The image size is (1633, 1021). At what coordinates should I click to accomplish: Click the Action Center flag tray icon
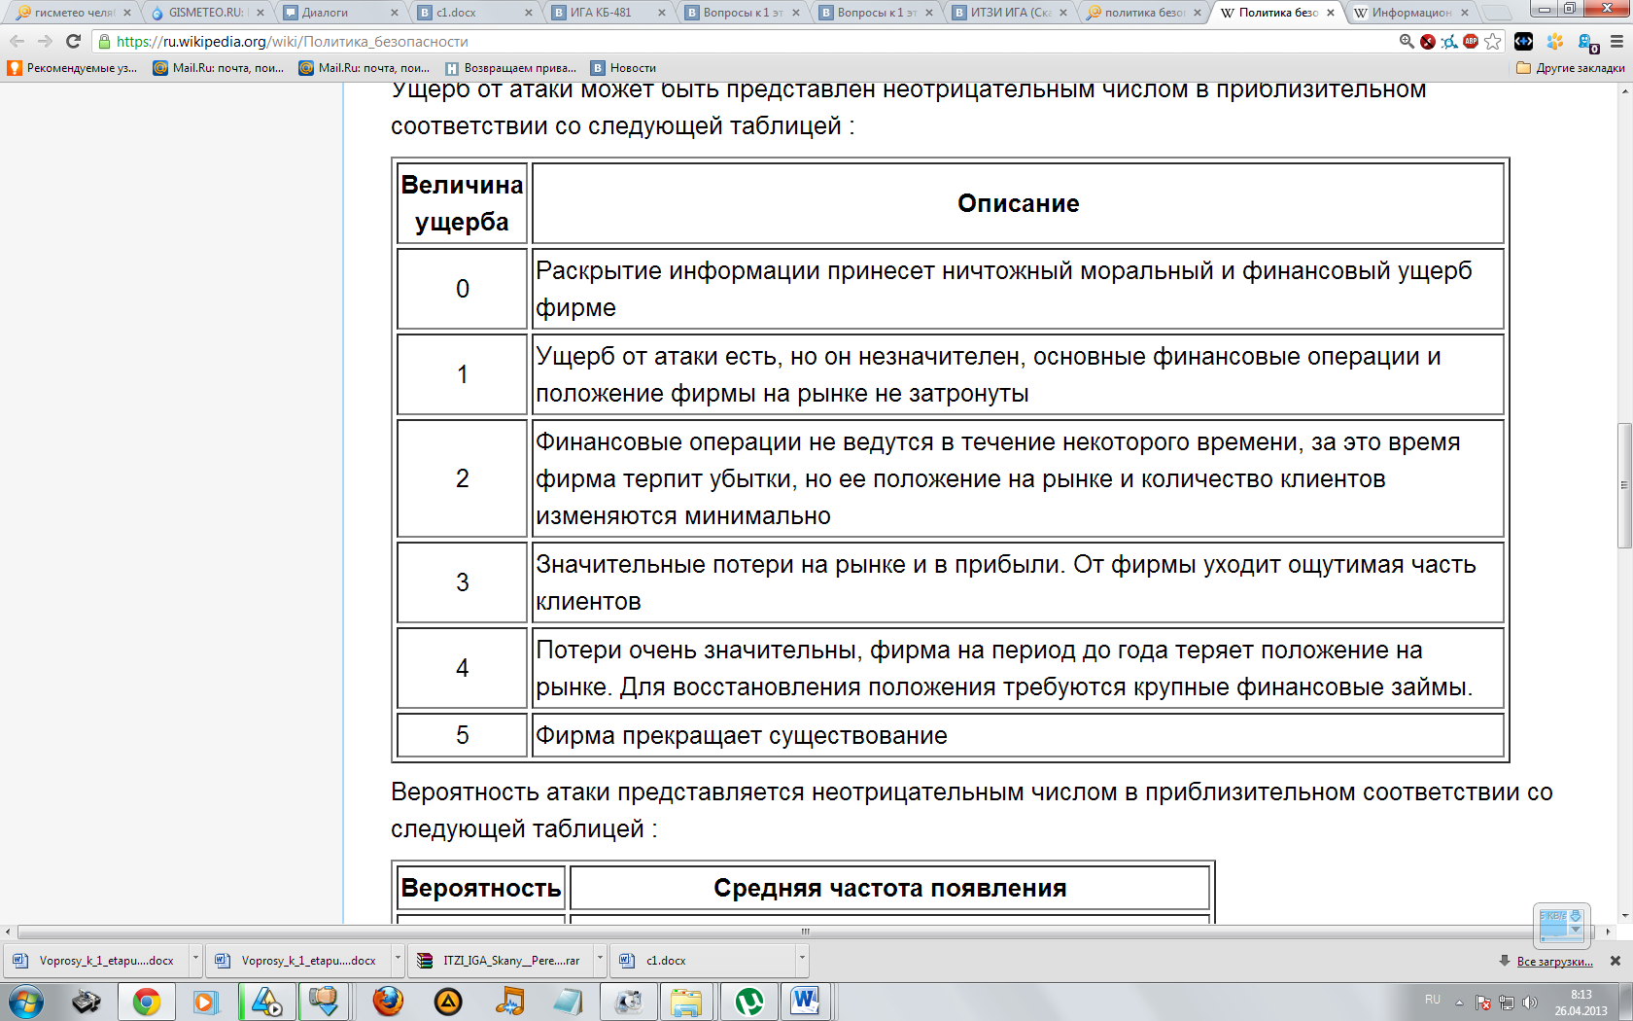[x=1483, y=1003]
